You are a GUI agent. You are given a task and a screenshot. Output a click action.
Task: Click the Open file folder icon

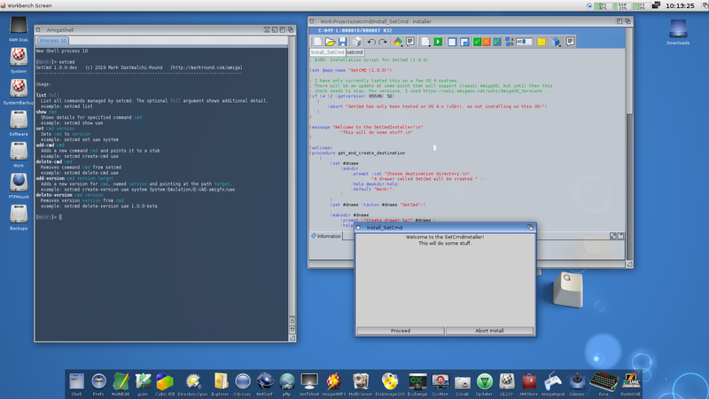point(330,41)
